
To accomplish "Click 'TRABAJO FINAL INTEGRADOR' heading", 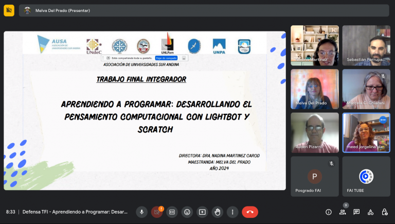I will (x=141, y=79).
